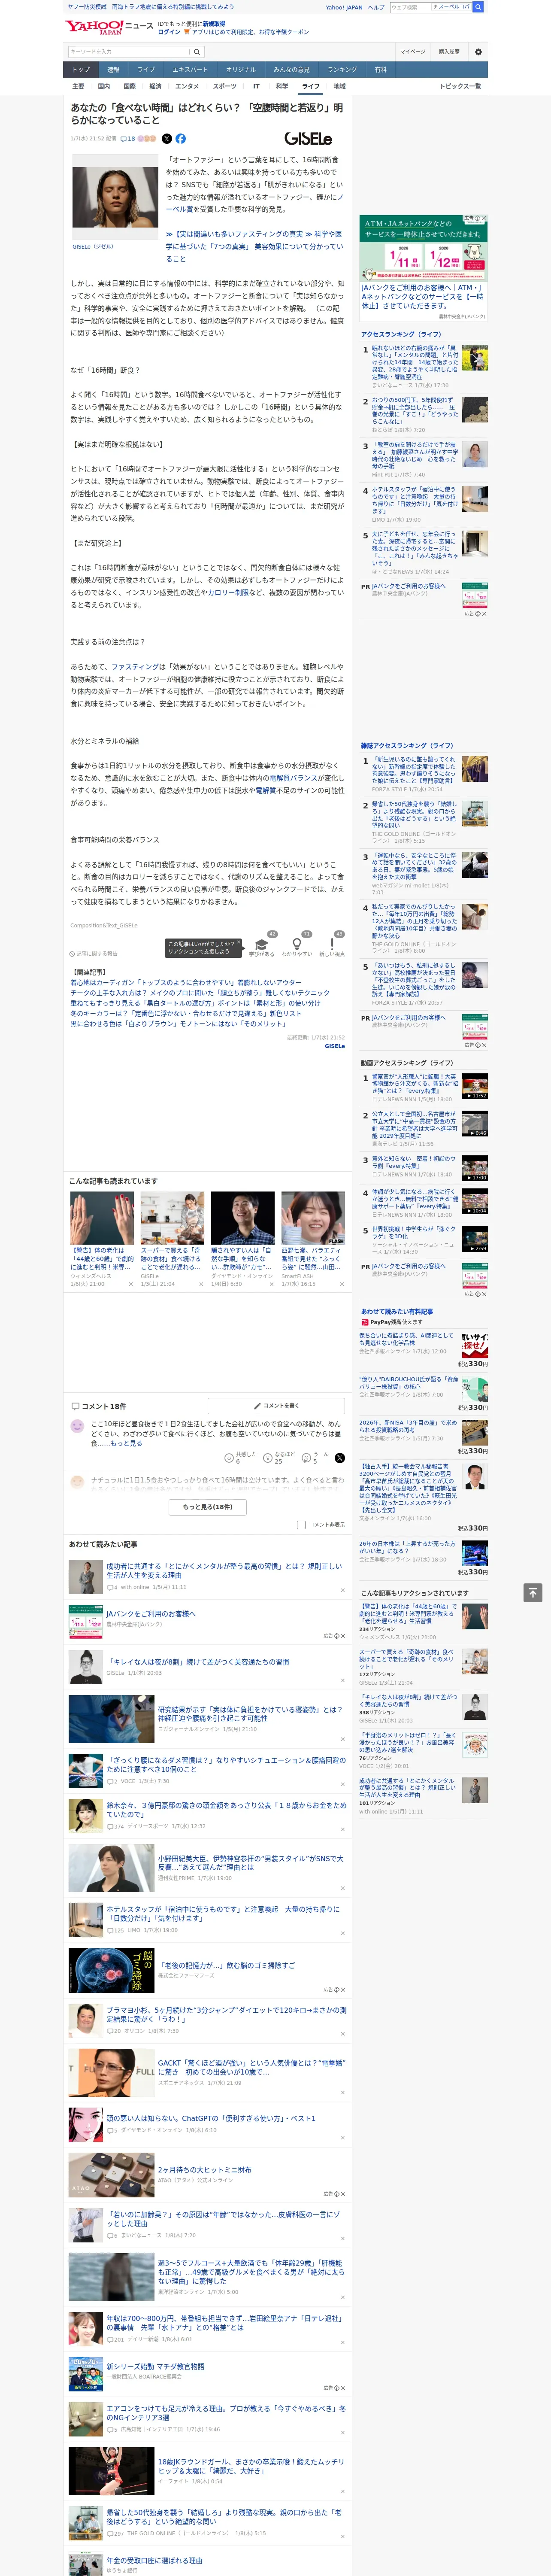Open the 科学 category tab
Image resolution: width=551 pixels, height=2576 pixels.
pos(282,86)
